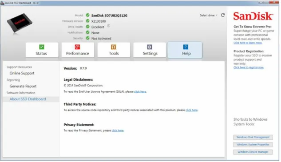Image resolution: width=281 pixels, height=162 pixels.
Task: Click the SSD drive image thumbnail
Action: click(20, 23)
